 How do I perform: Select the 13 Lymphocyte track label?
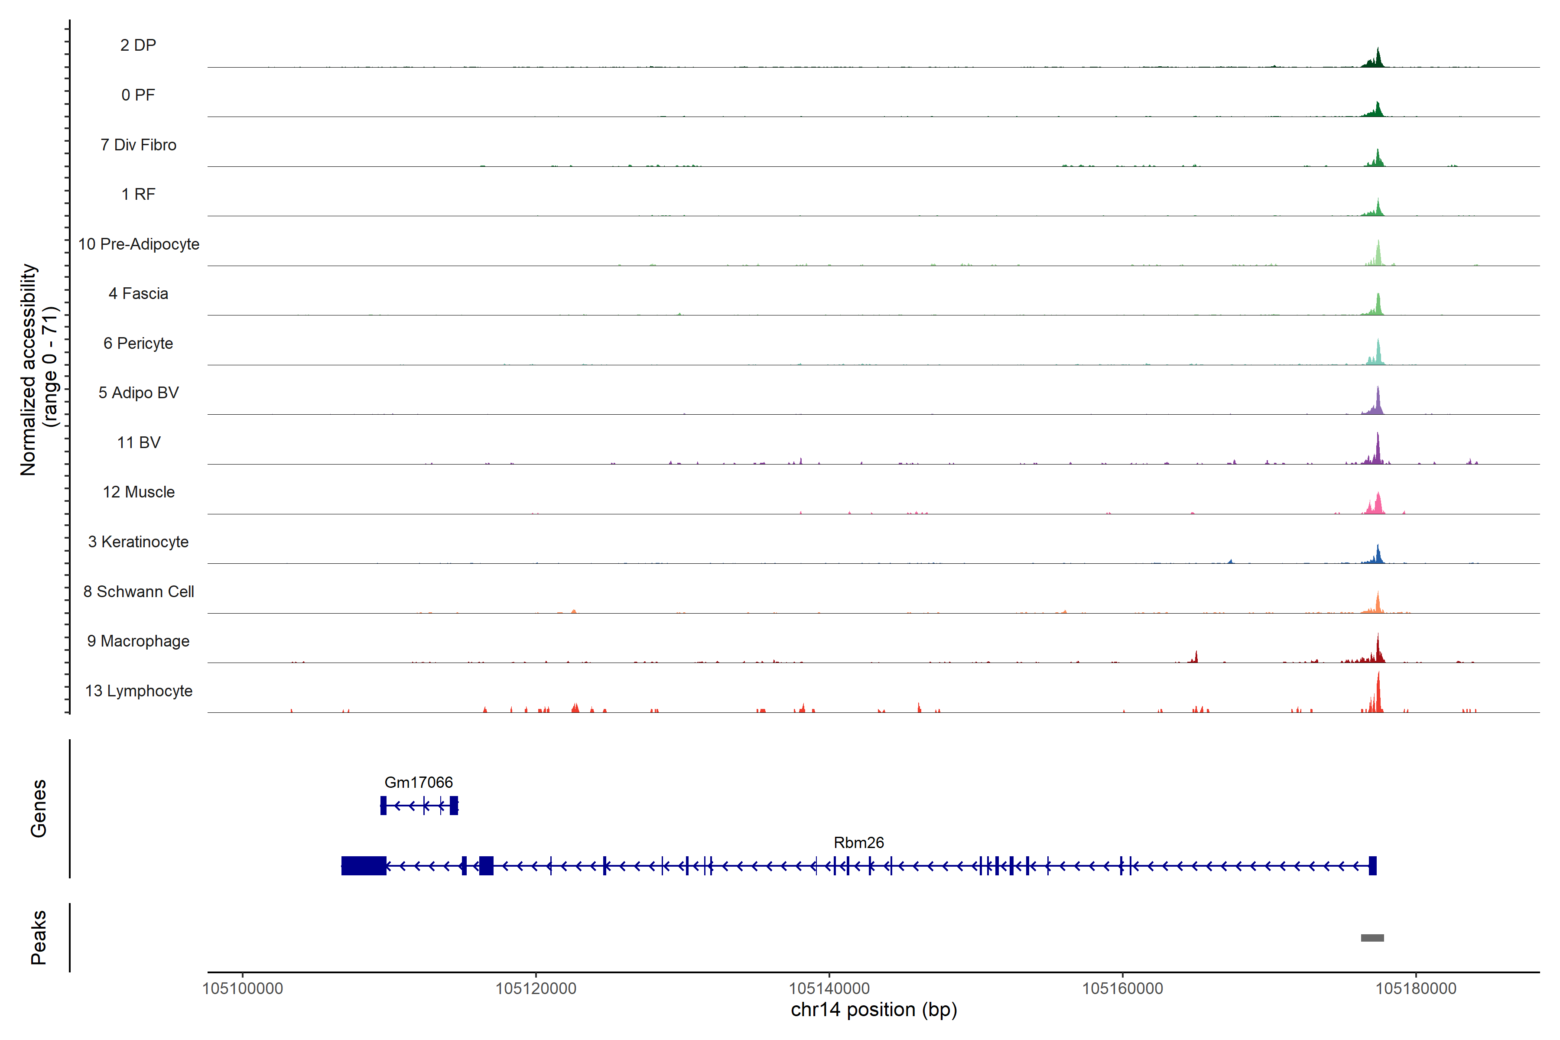pos(139,690)
